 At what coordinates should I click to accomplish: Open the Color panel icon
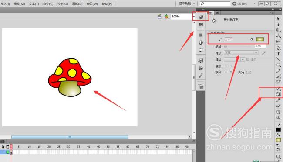(201, 17)
